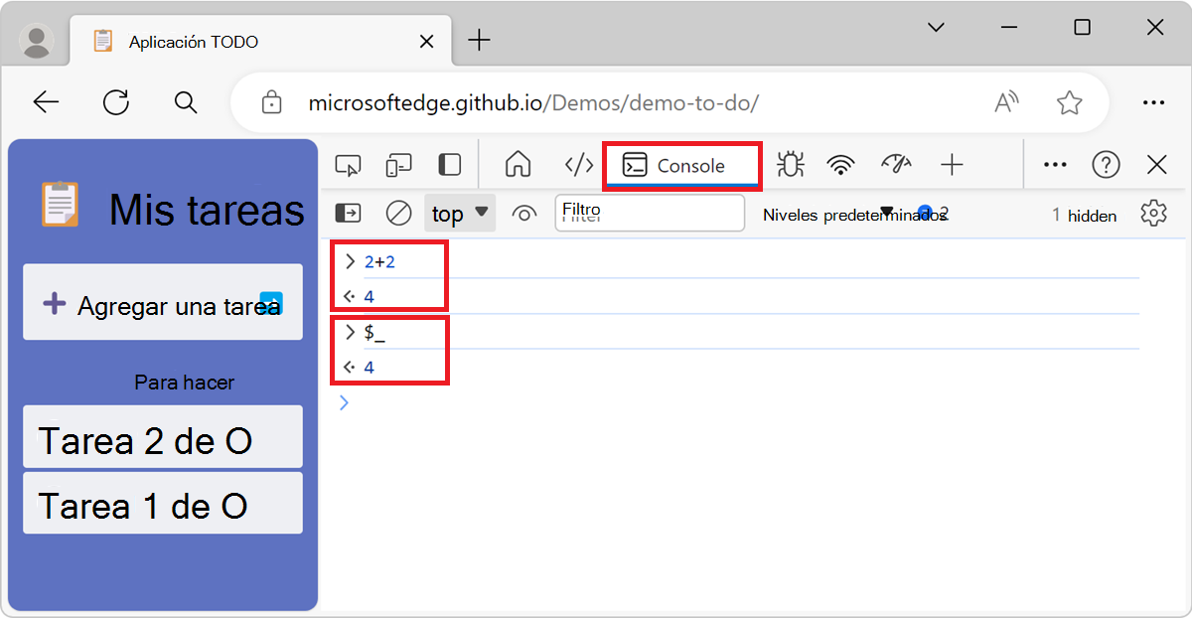Clear the console
Screen dimensions: 1192x618
tap(398, 214)
